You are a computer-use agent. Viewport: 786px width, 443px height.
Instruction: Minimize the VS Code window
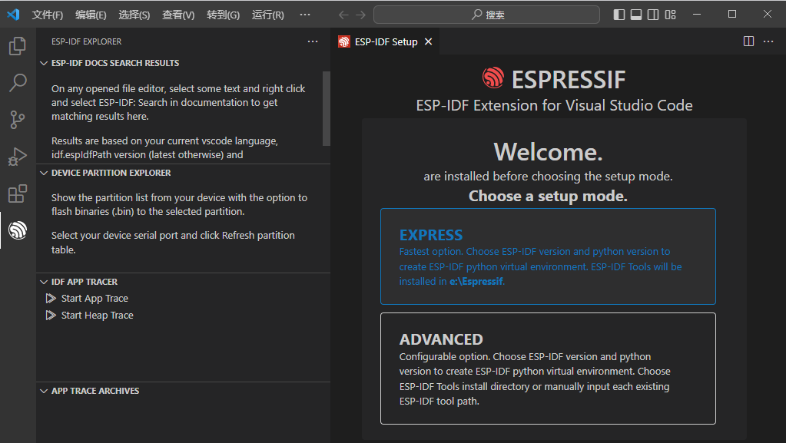(697, 14)
